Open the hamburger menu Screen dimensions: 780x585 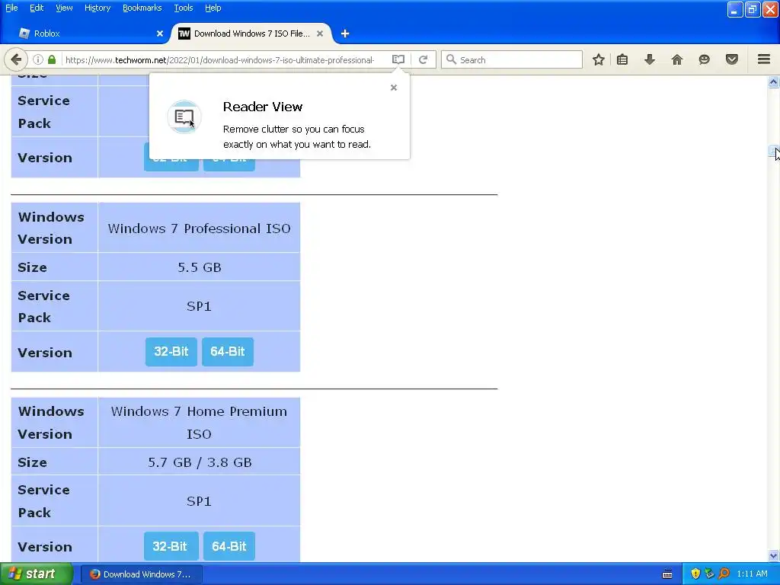(x=763, y=59)
